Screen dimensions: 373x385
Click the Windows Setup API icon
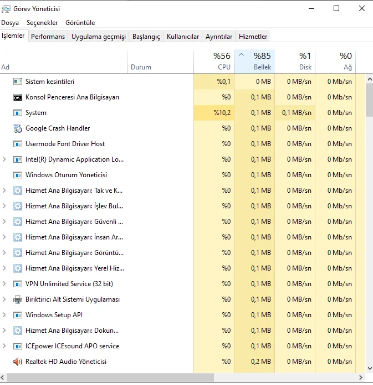[17, 315]
